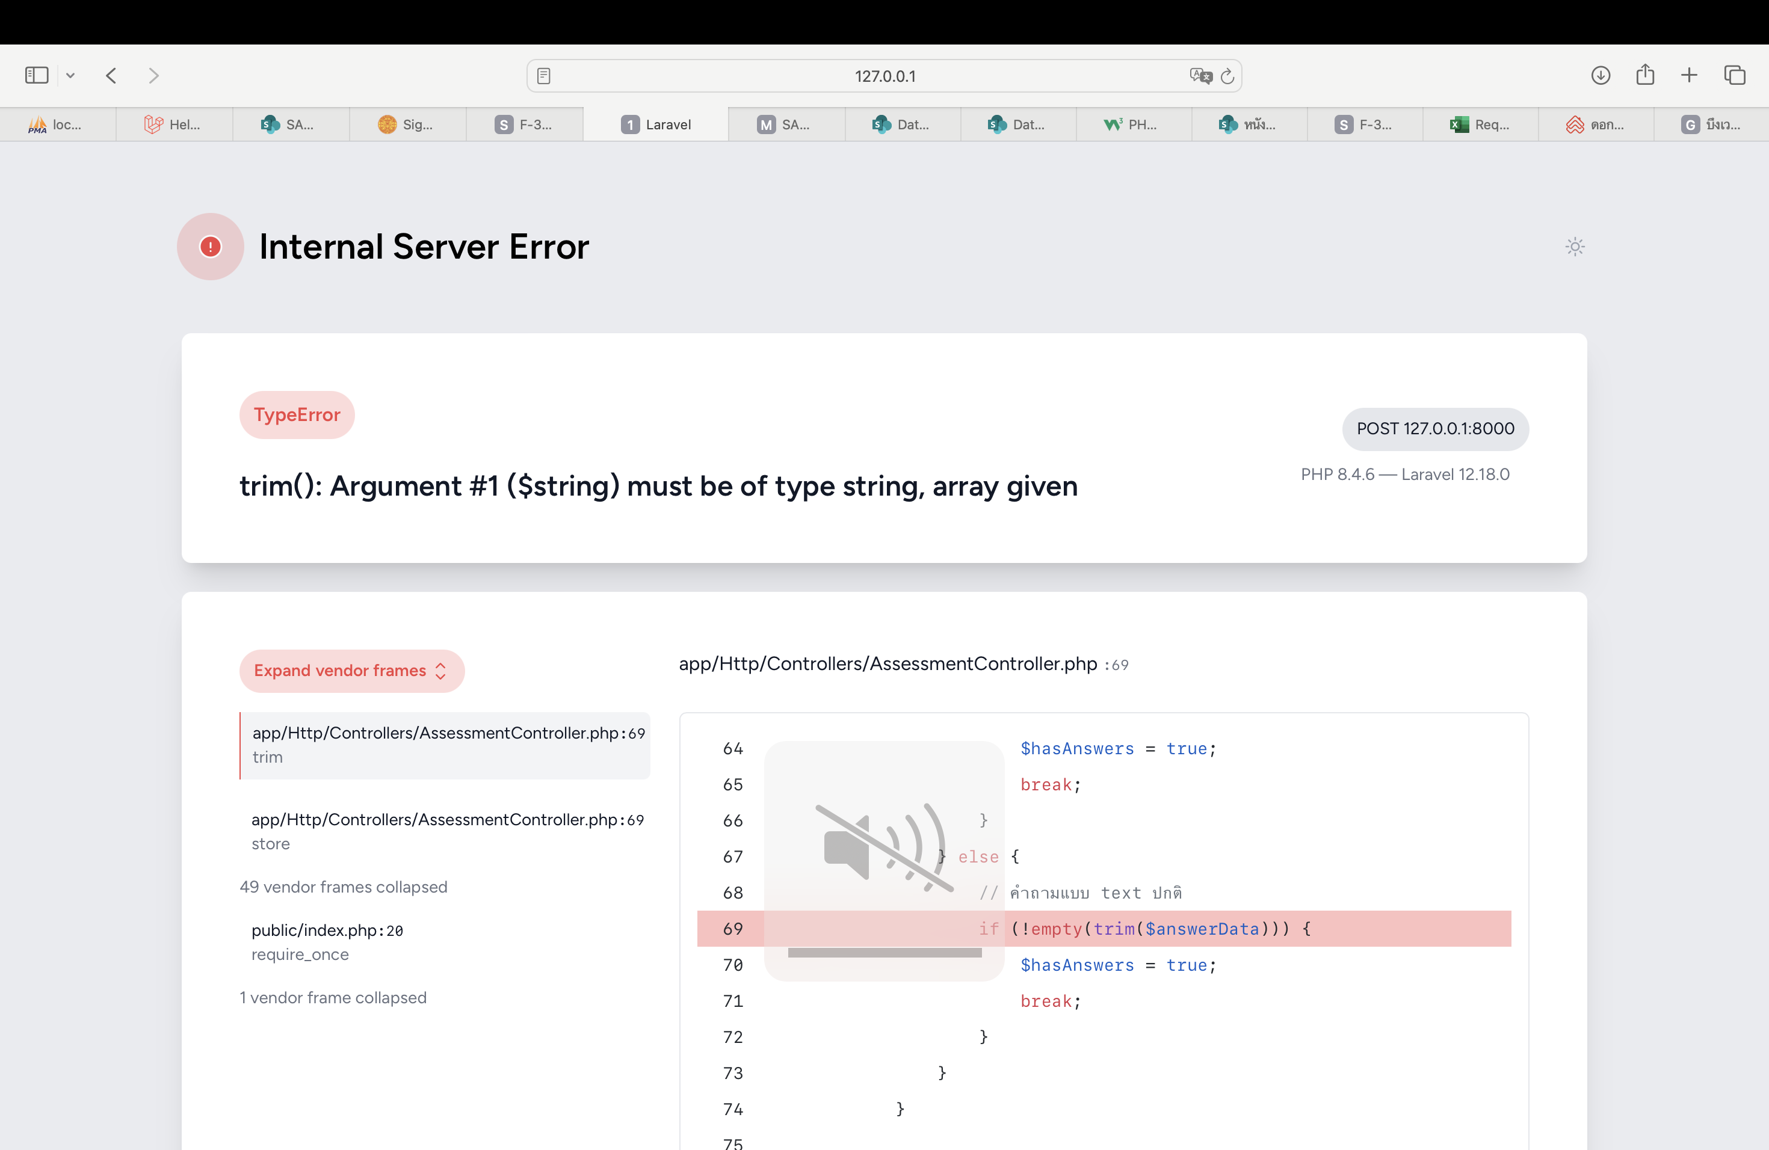Expand 49 collapsed vendor frames
Viewport: 1769px width, 1150px height.
[344, 887]
